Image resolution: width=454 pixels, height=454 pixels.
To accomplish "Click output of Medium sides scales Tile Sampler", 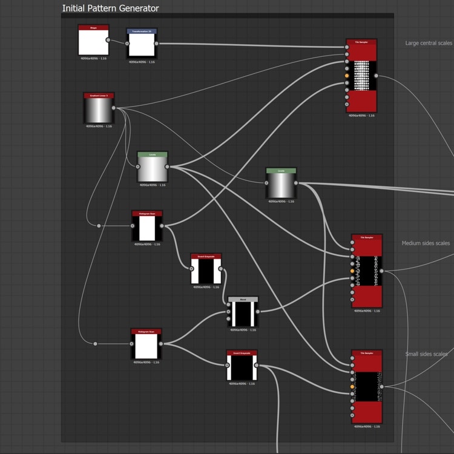I will point(381,271).
